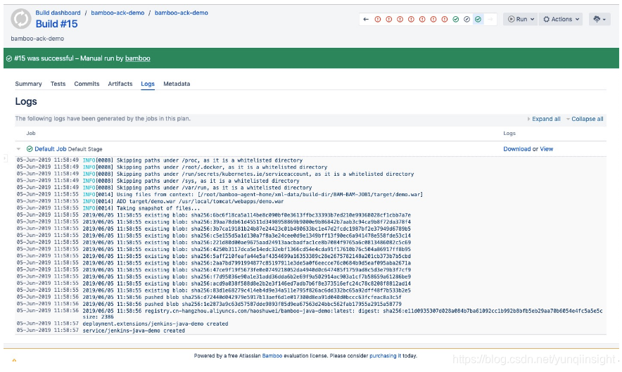Screen dimensions: 622x372
Task: Click the registry.cn-hangzhou.aliyuncs.com digest line
Action: 310,311
